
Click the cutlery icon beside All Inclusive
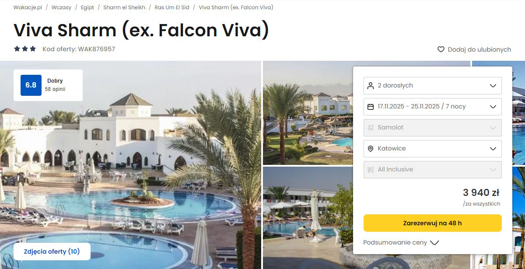pyautogui.click(x=371, y=169)
